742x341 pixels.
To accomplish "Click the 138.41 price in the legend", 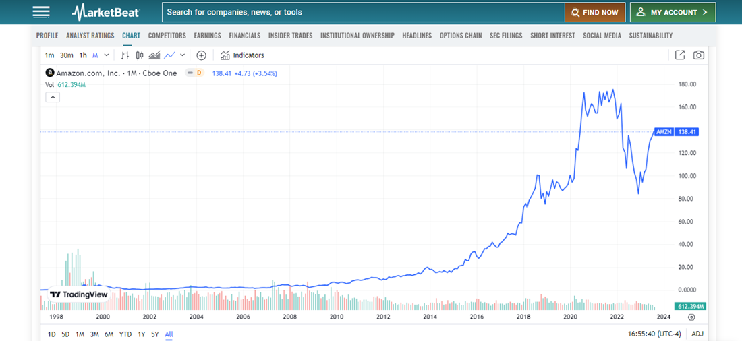I will (221, 73).
